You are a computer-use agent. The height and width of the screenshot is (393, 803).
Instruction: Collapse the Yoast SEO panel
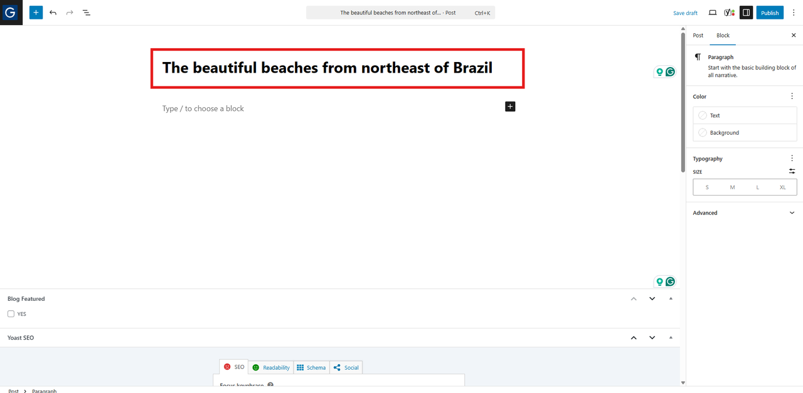(x=671, y=338)
